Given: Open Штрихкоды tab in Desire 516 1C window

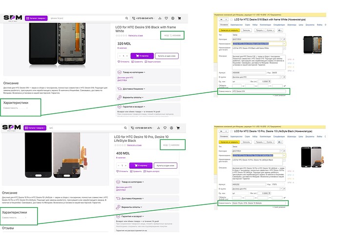Looking at the screenshot, I should [292, 25].
